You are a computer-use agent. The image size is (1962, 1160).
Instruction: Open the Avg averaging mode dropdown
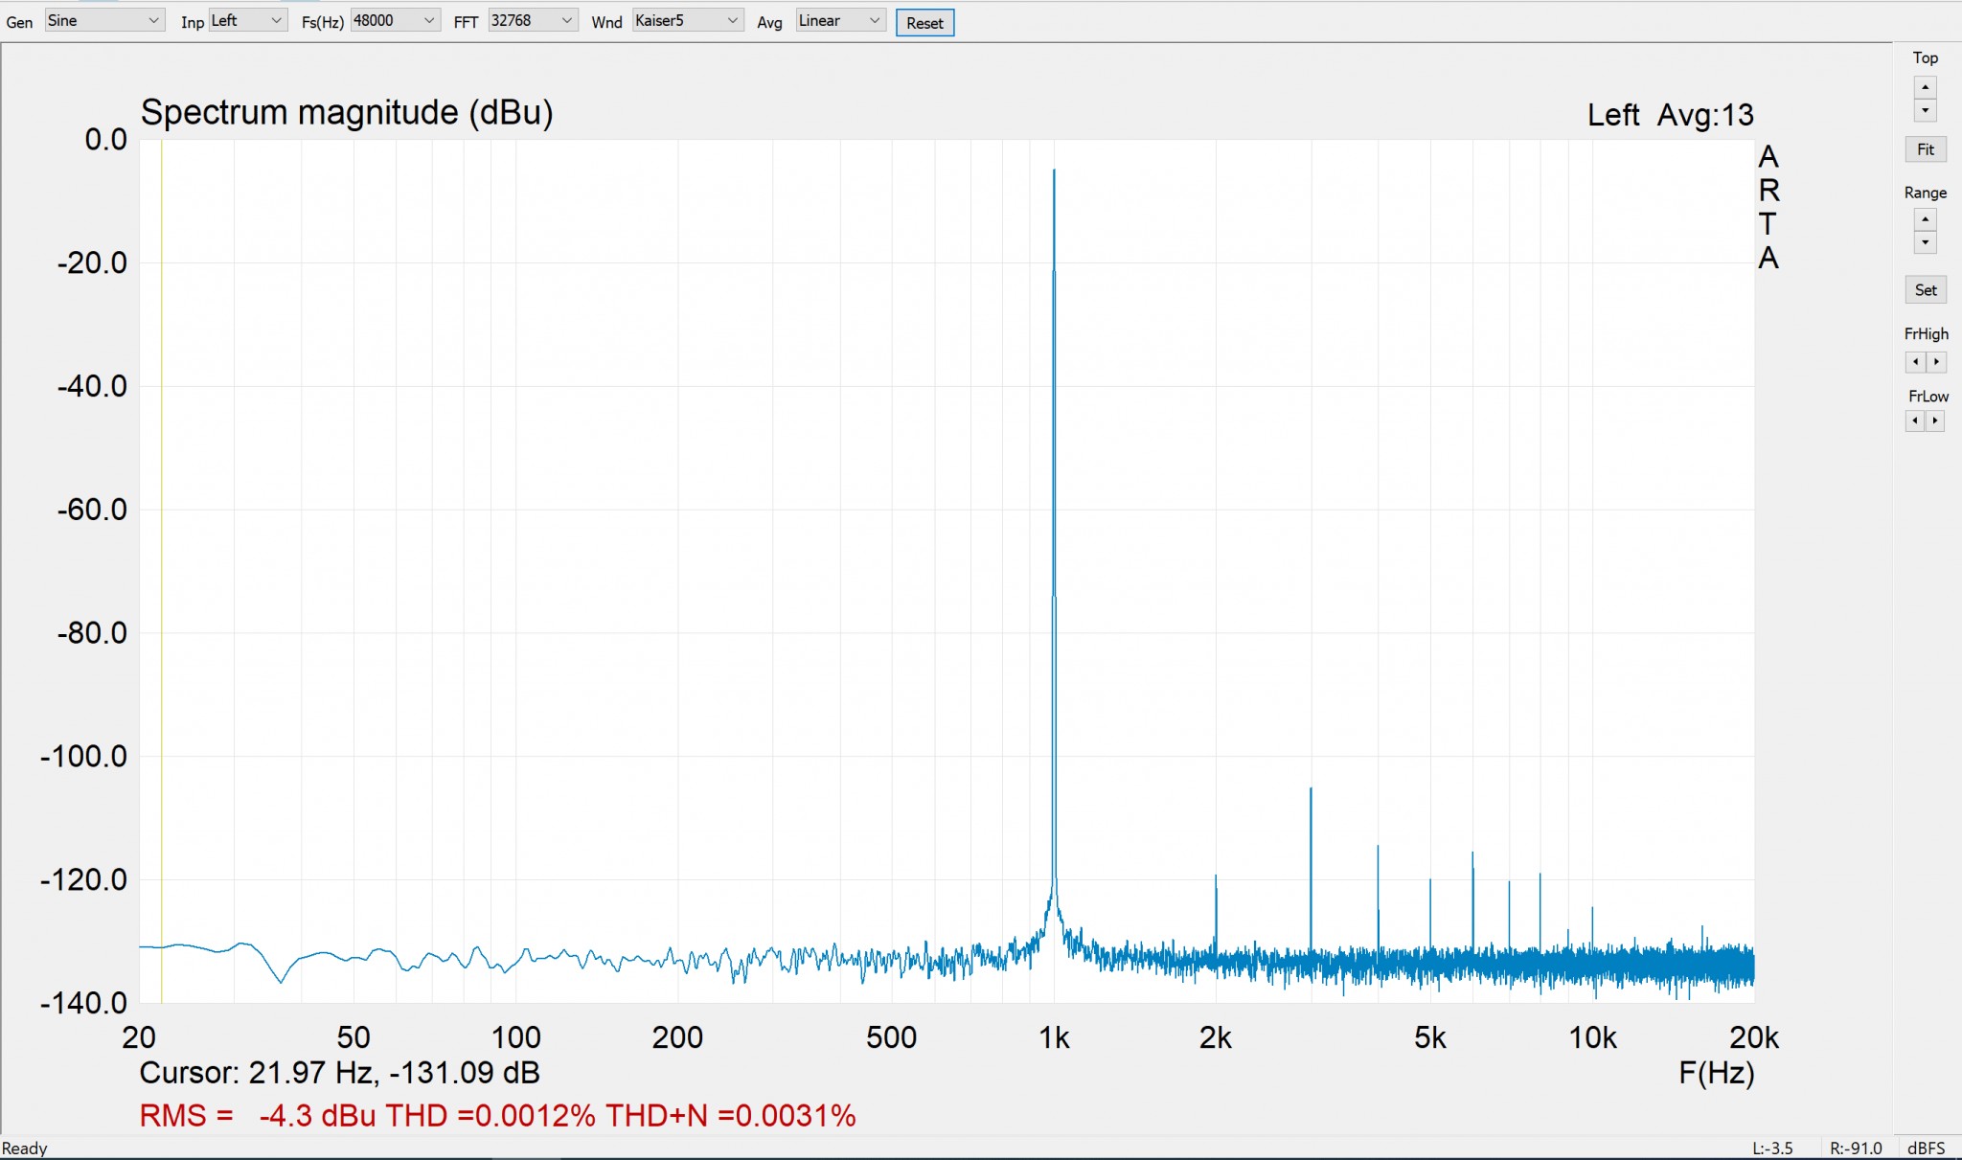pyautogui.click(x=839, y=21)
